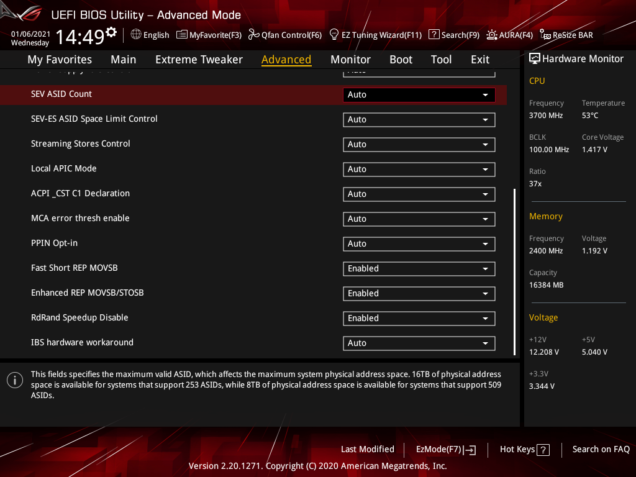
Task: Click EZ Tuning Wizard(F11) label
Action: (382, 35)
